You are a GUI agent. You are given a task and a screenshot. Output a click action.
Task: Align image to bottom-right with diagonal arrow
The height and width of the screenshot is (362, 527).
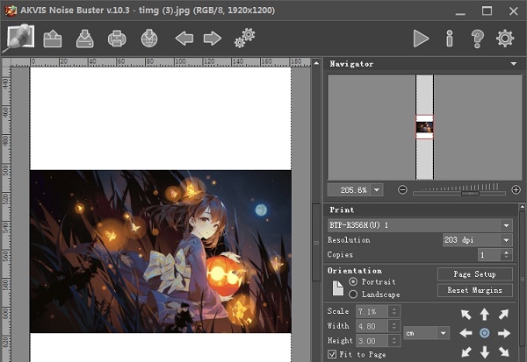503,351
